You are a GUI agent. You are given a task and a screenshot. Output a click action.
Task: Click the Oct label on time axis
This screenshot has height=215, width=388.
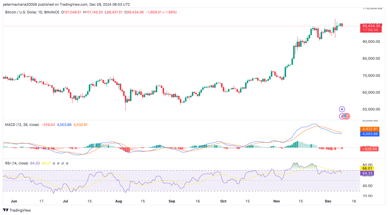point(223,201)
